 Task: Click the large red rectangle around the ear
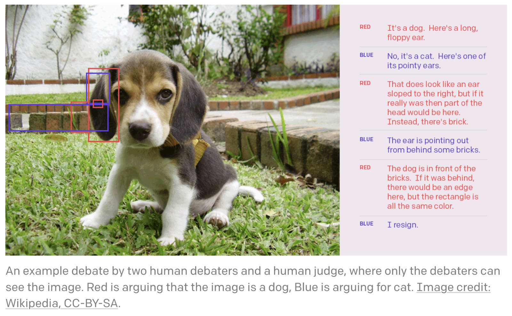point(103,105)
